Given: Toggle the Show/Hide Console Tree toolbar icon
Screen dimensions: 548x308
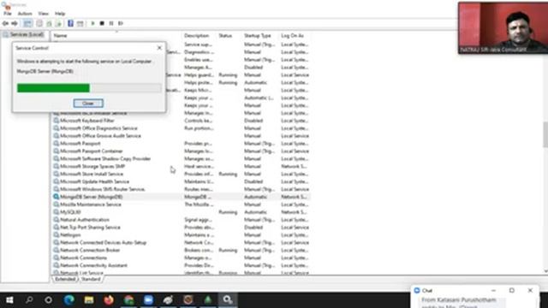Looking at the screenshot, I should [x=27, y=23].
